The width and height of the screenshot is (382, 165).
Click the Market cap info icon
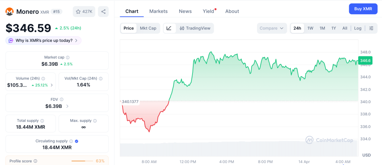[68, 57]
